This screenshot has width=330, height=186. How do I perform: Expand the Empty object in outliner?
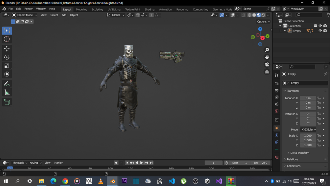coord(285,31)
